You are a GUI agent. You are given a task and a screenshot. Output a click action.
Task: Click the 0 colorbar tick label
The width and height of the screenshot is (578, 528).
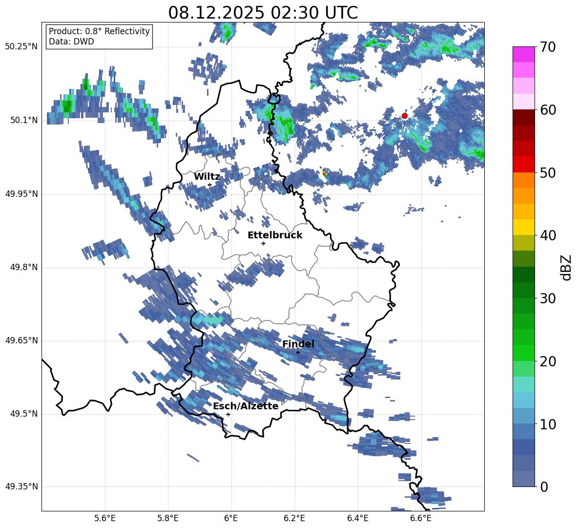coord(544,486)
